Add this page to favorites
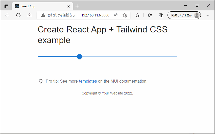 (125, 15)
